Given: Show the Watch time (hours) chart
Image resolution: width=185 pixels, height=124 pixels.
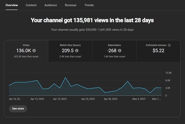Looking at the screenshot, I should pyautogui.click(x=70, y=45).
